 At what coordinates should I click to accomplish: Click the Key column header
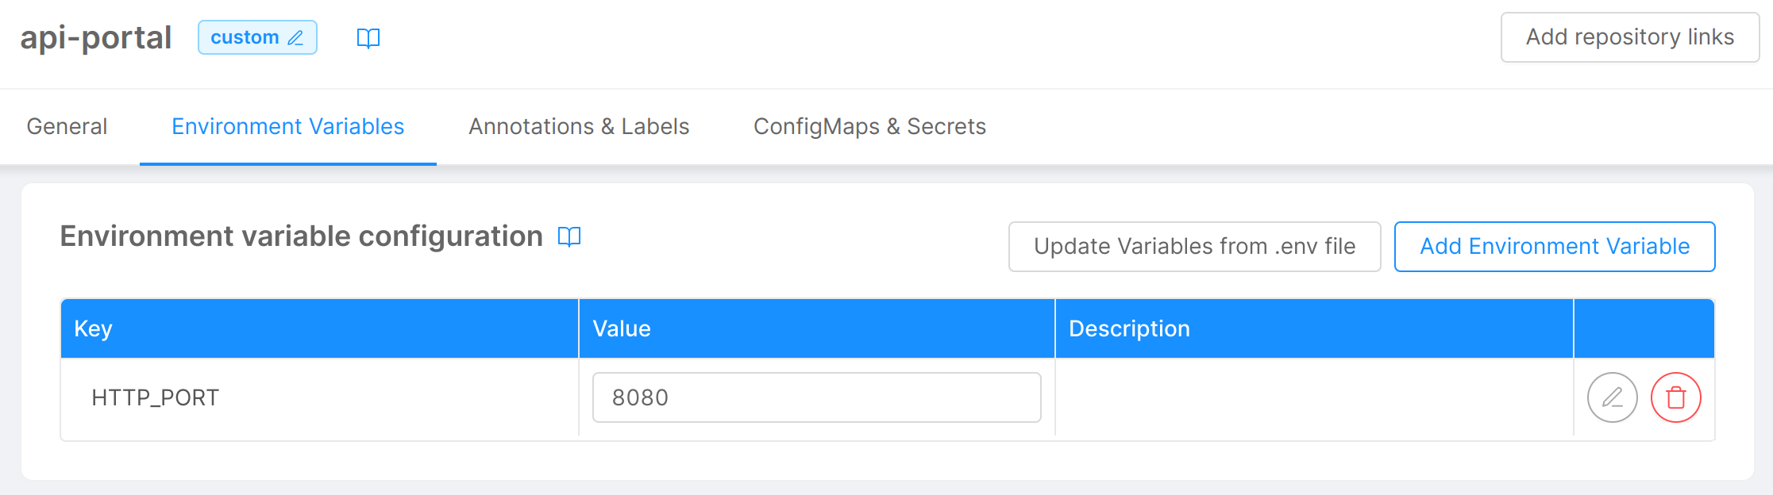[x=93, y=328]
